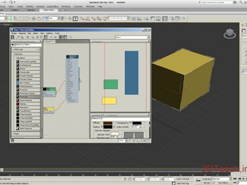Image resolution: width=247 pixels, height=185 pixels.
Task: Click the Specular Color swatch
Action: point(115,134)
